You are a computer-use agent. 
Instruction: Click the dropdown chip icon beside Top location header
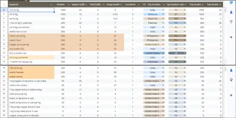tap(144, 5)
